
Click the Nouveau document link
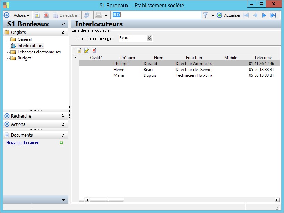[x=23, y=143]
